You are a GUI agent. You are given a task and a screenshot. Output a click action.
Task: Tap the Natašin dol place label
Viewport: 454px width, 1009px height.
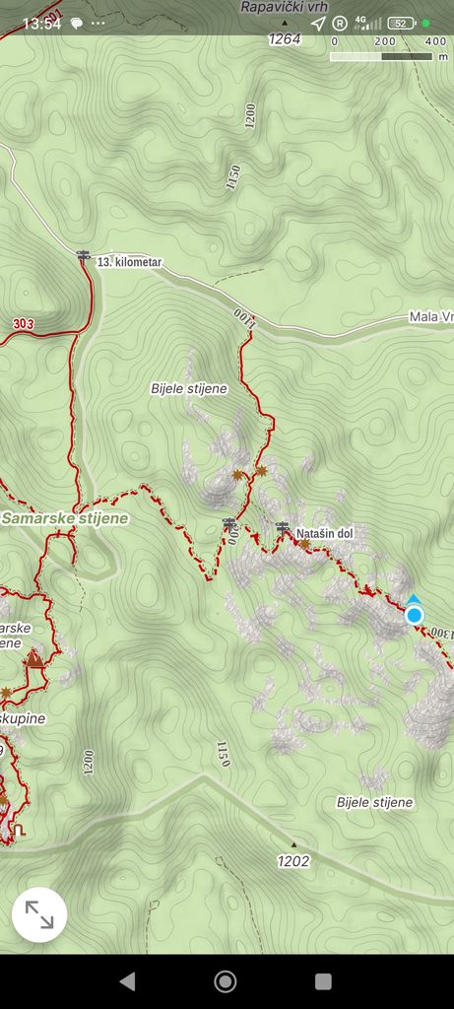click(x=325, y=533)
